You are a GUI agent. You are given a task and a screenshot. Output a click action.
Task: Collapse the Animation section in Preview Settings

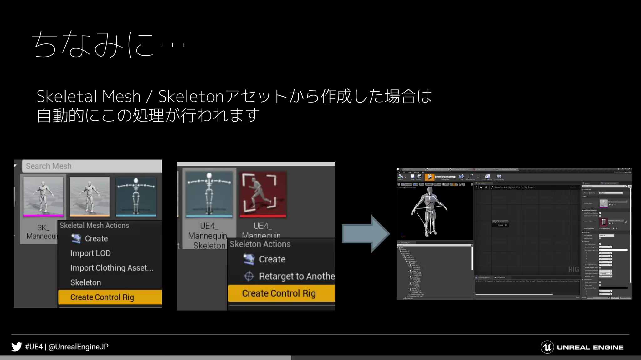[583, 190]
